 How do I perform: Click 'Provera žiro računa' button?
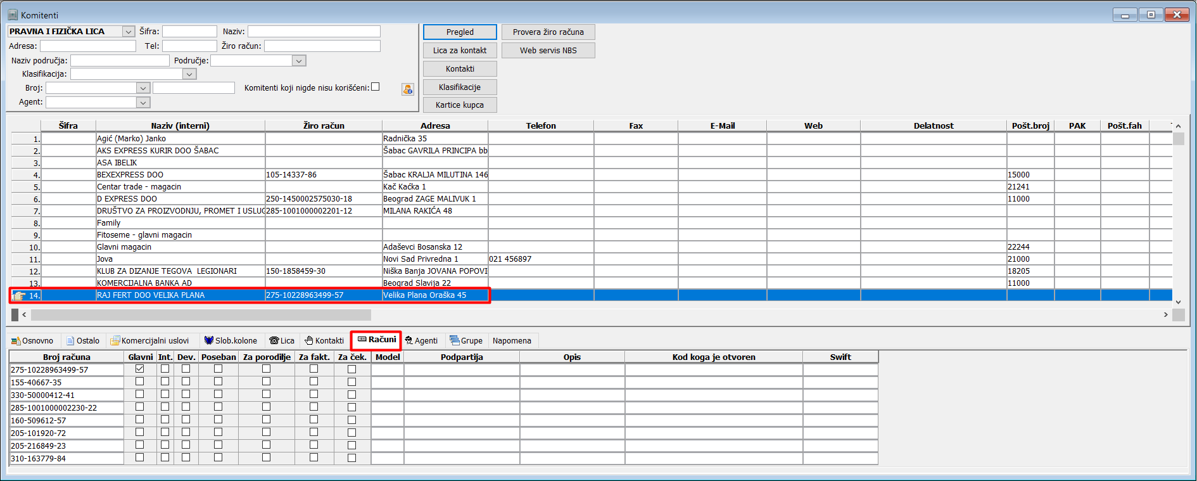[548, 32]
